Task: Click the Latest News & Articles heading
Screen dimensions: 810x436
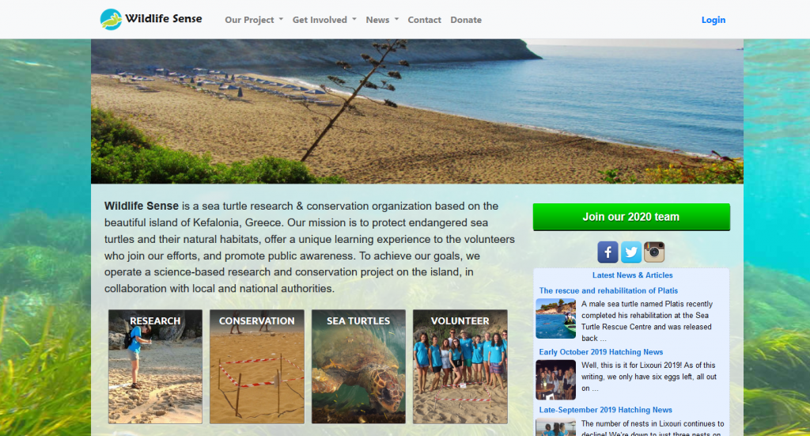Action: [x=632, y=275]
